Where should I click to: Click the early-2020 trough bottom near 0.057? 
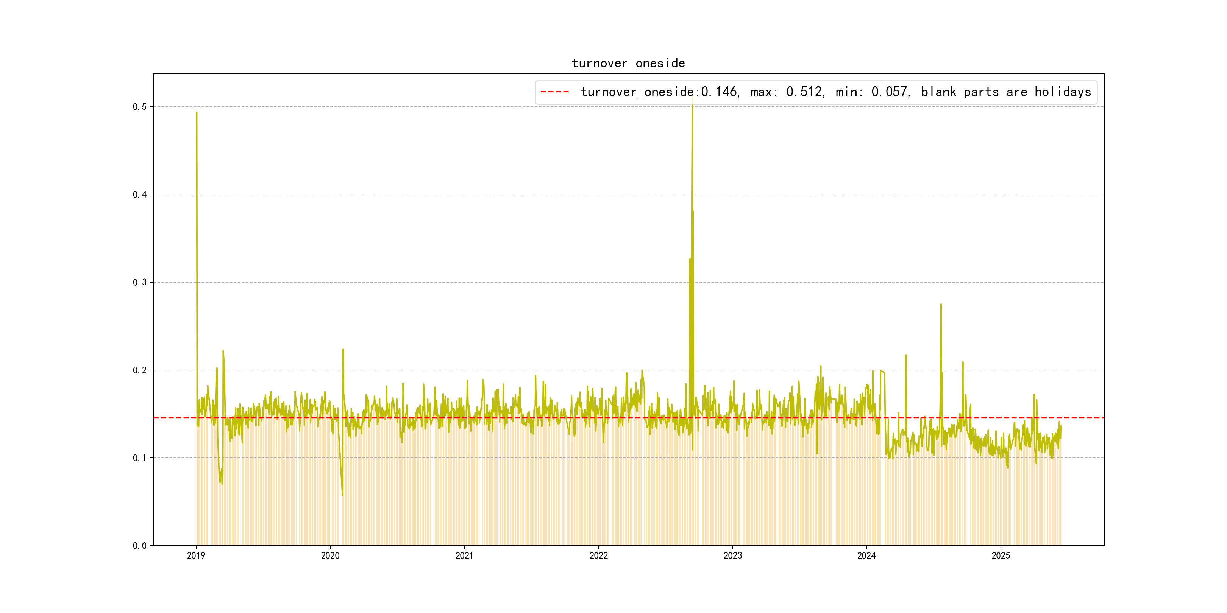click(342, 495)
